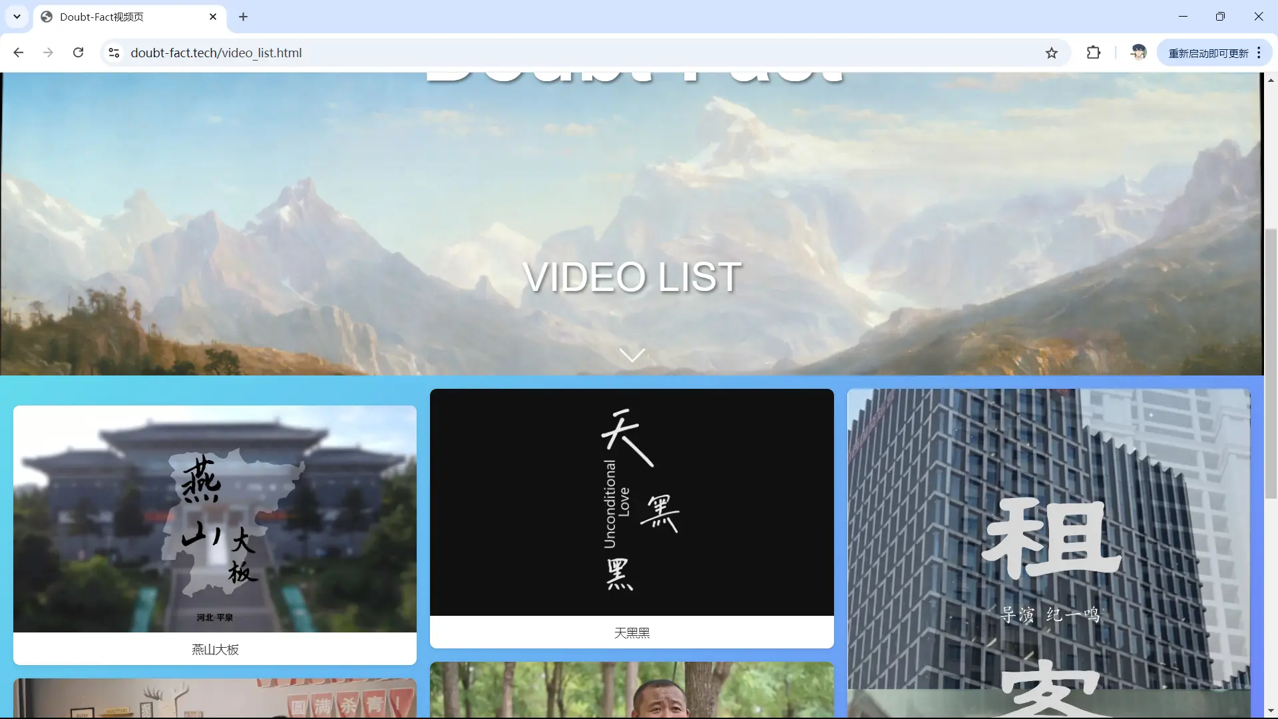Open the Chrome profile avatar
The image size is (1278, 719).
pyautogui.click(x=1138, y=53)
